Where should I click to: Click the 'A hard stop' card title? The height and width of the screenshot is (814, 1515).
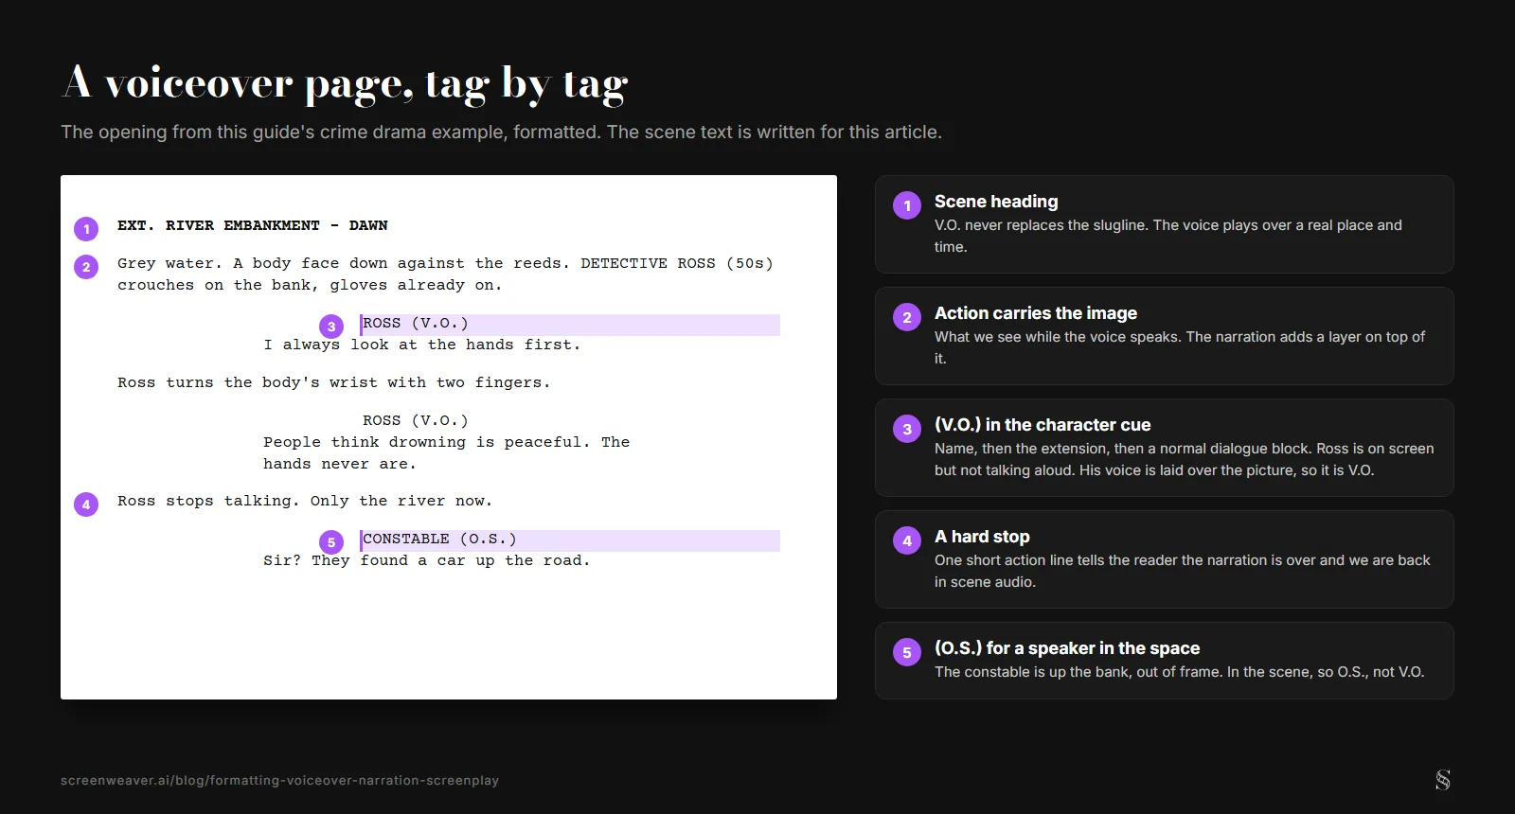(982, 537)
